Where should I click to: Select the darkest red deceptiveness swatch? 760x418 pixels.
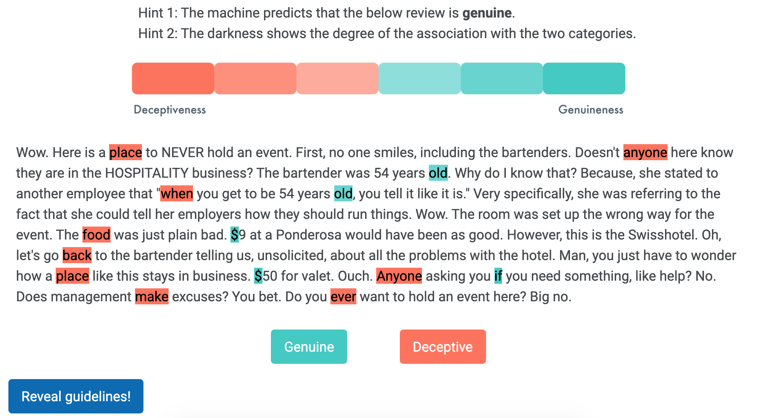pyautogui.click(x=173, y=79)
